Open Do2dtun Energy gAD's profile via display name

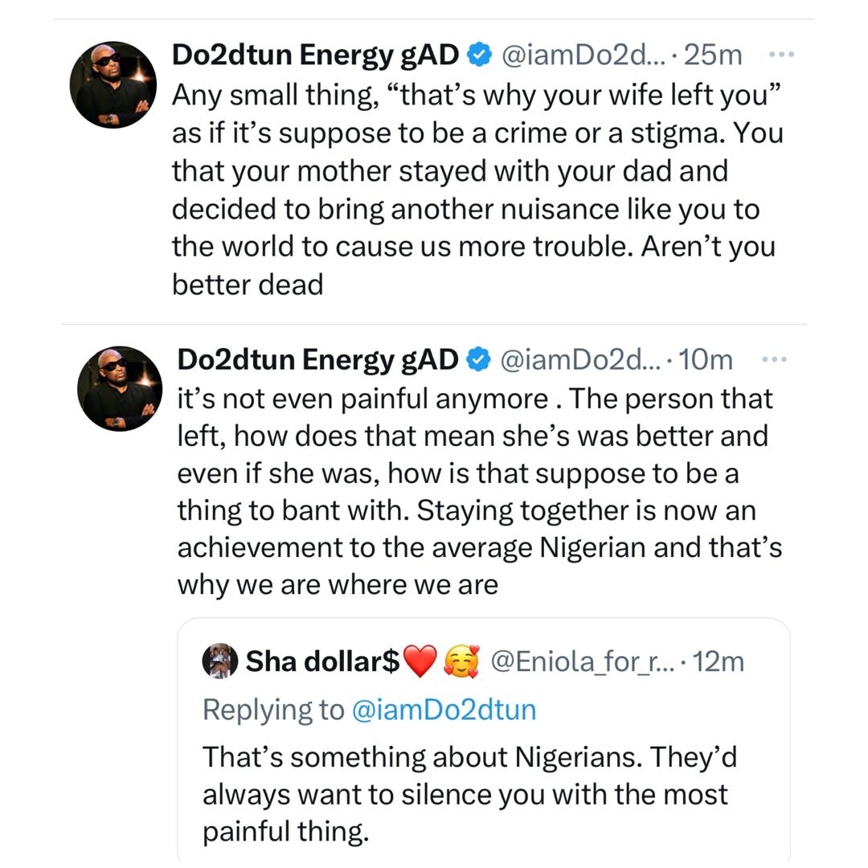313,54
